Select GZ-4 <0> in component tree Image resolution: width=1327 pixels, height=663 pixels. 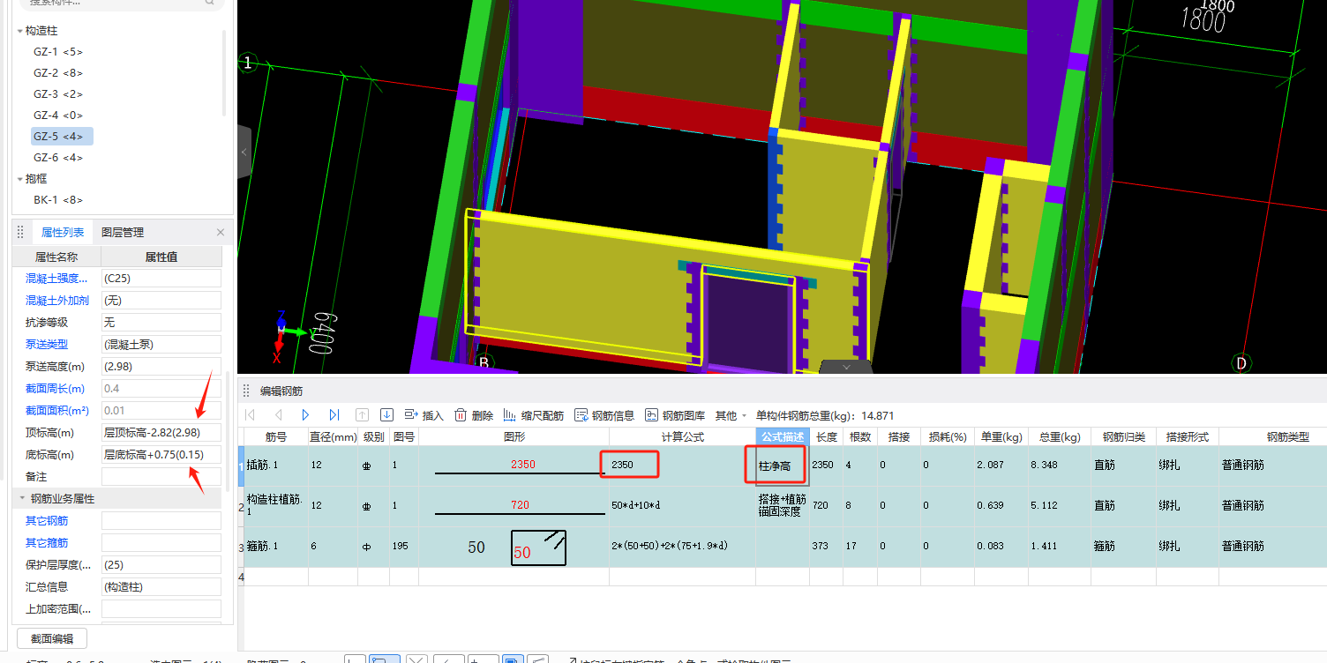point(58,115)
